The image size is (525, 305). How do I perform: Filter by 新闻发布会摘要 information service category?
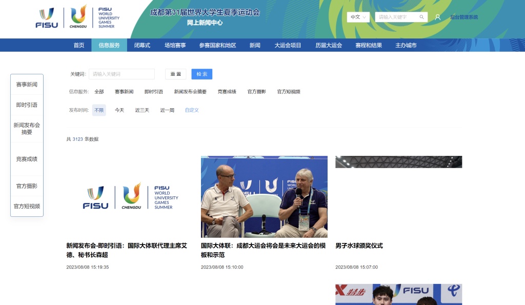pyautogui.click(x=190, y=92)
